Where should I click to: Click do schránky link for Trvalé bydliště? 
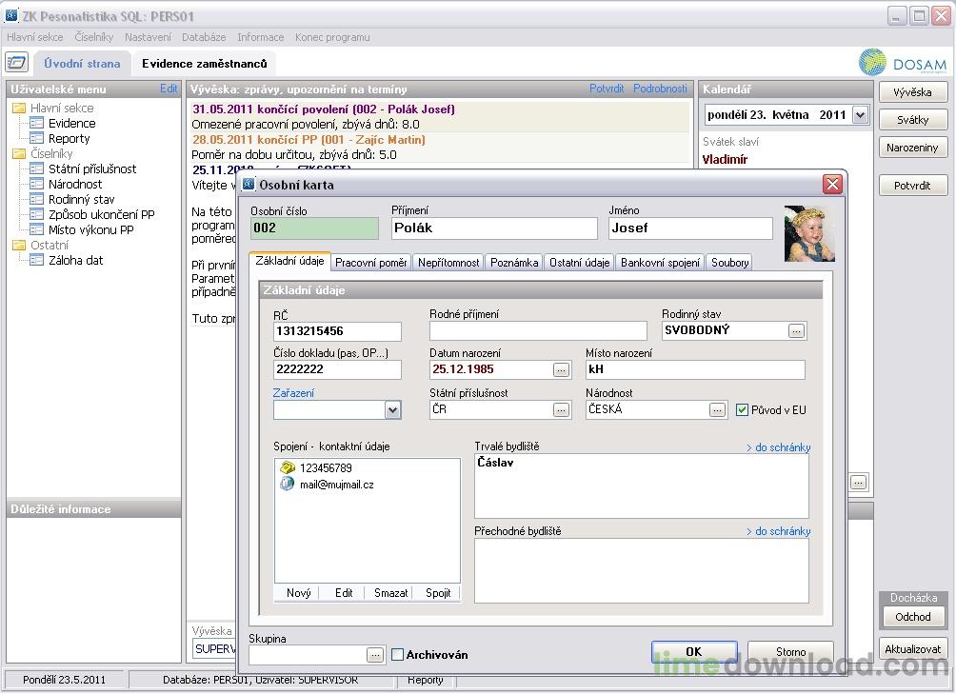coord(778,447)
